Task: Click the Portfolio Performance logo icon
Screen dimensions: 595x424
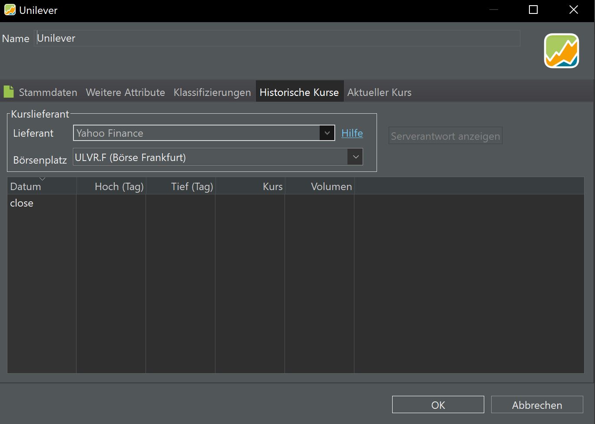Action: pos(561,51)
